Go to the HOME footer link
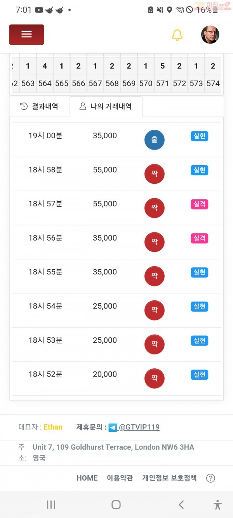Viewport: 233px width, 518px height. (87, 478)
